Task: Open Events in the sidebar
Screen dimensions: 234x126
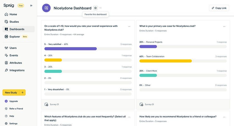Action: click(x=14, y=55)
